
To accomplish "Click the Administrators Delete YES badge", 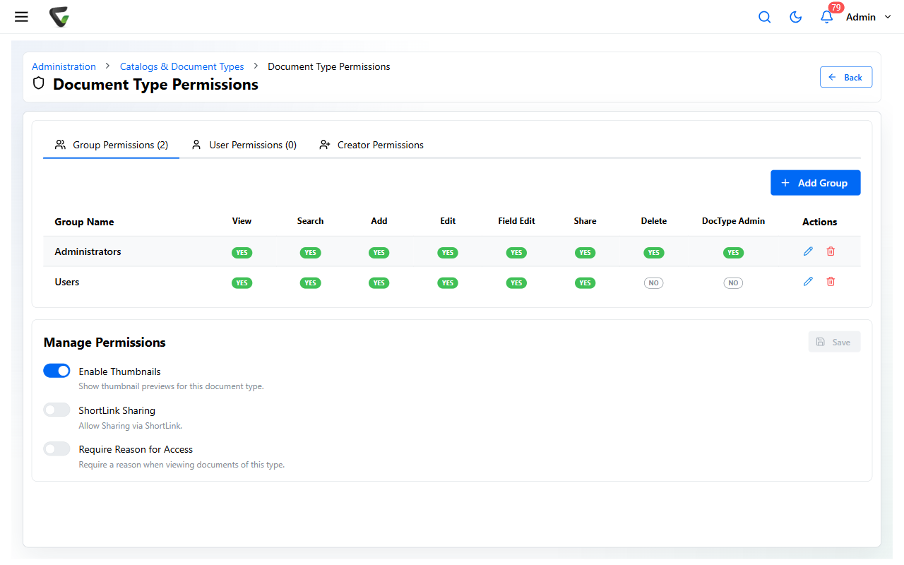I will [x=654, y=252].
